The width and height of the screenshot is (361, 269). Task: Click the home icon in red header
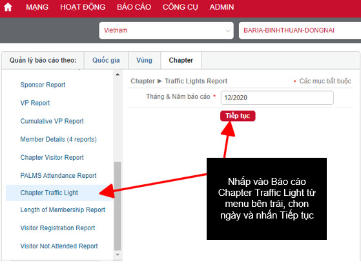pos(8,7)
